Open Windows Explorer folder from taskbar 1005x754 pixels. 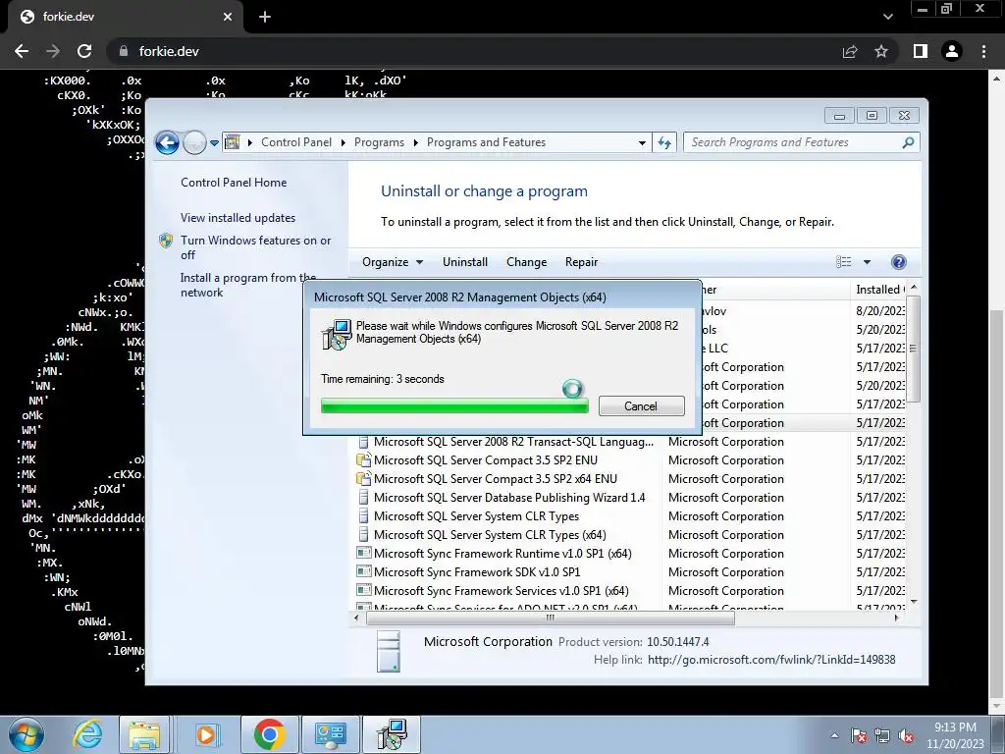(x=144, y=734)
